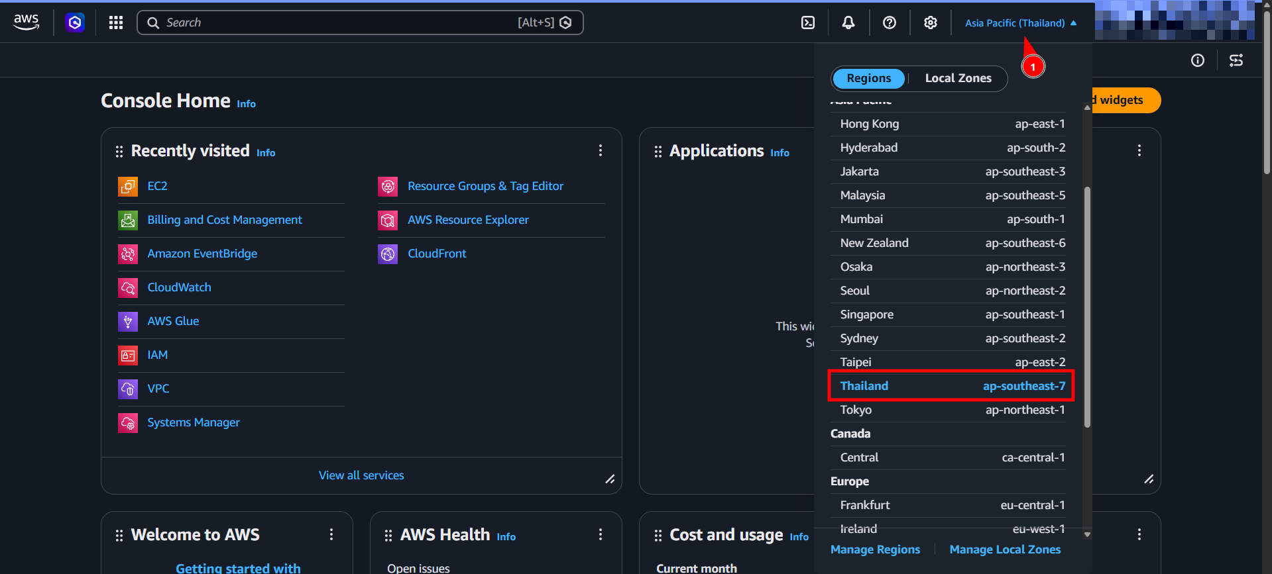Switch to the Regions tab
This screenshot has height=574, width=1272.
point(869,79)
